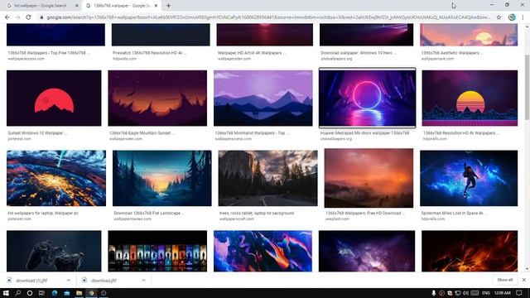
Task: Open the 'download (1).jfif' downloaded file
Action: 31,281
